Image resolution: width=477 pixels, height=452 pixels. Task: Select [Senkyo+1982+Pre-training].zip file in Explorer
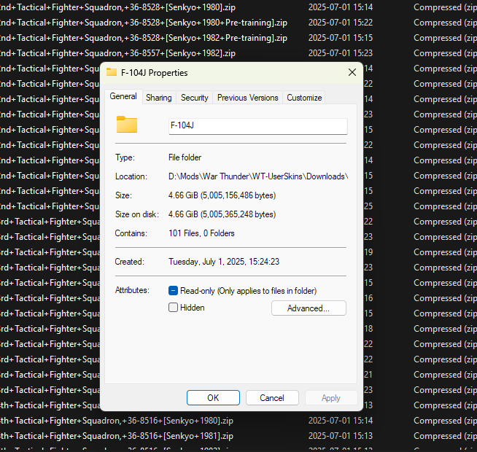144,38
